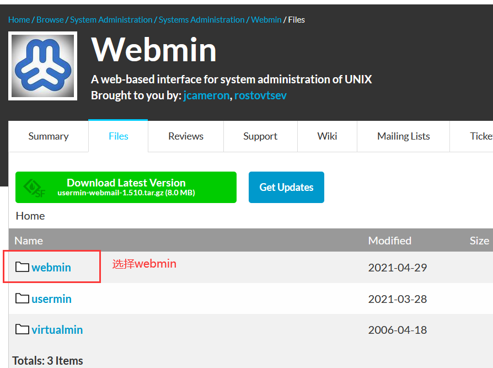Switch to the Summary tab

49,136
